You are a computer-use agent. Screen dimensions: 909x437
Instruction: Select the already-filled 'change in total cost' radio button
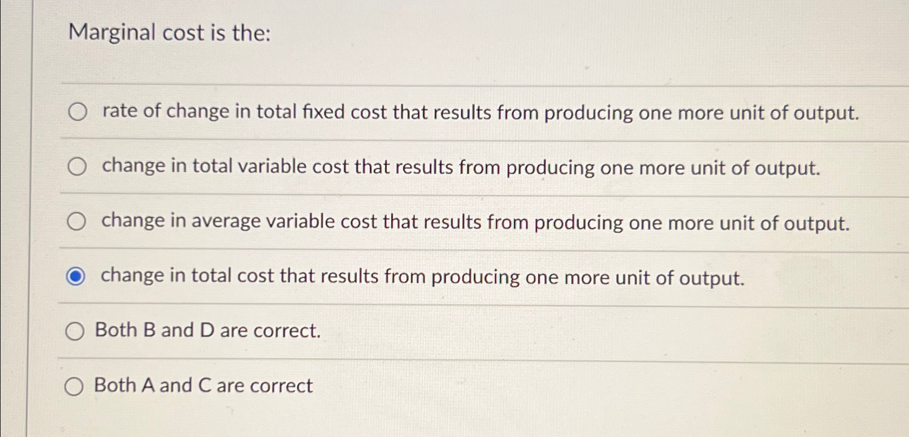(75, 276)
